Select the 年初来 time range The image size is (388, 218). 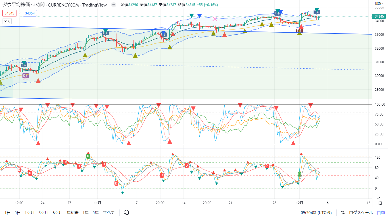72,212
